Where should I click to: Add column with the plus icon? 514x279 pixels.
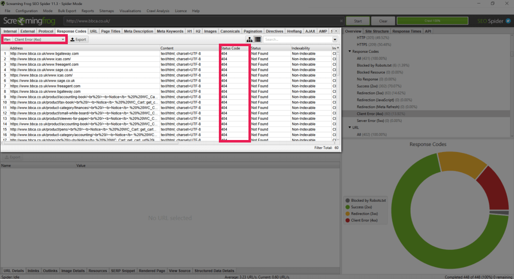pyautogui.click(x=338, y=48)
